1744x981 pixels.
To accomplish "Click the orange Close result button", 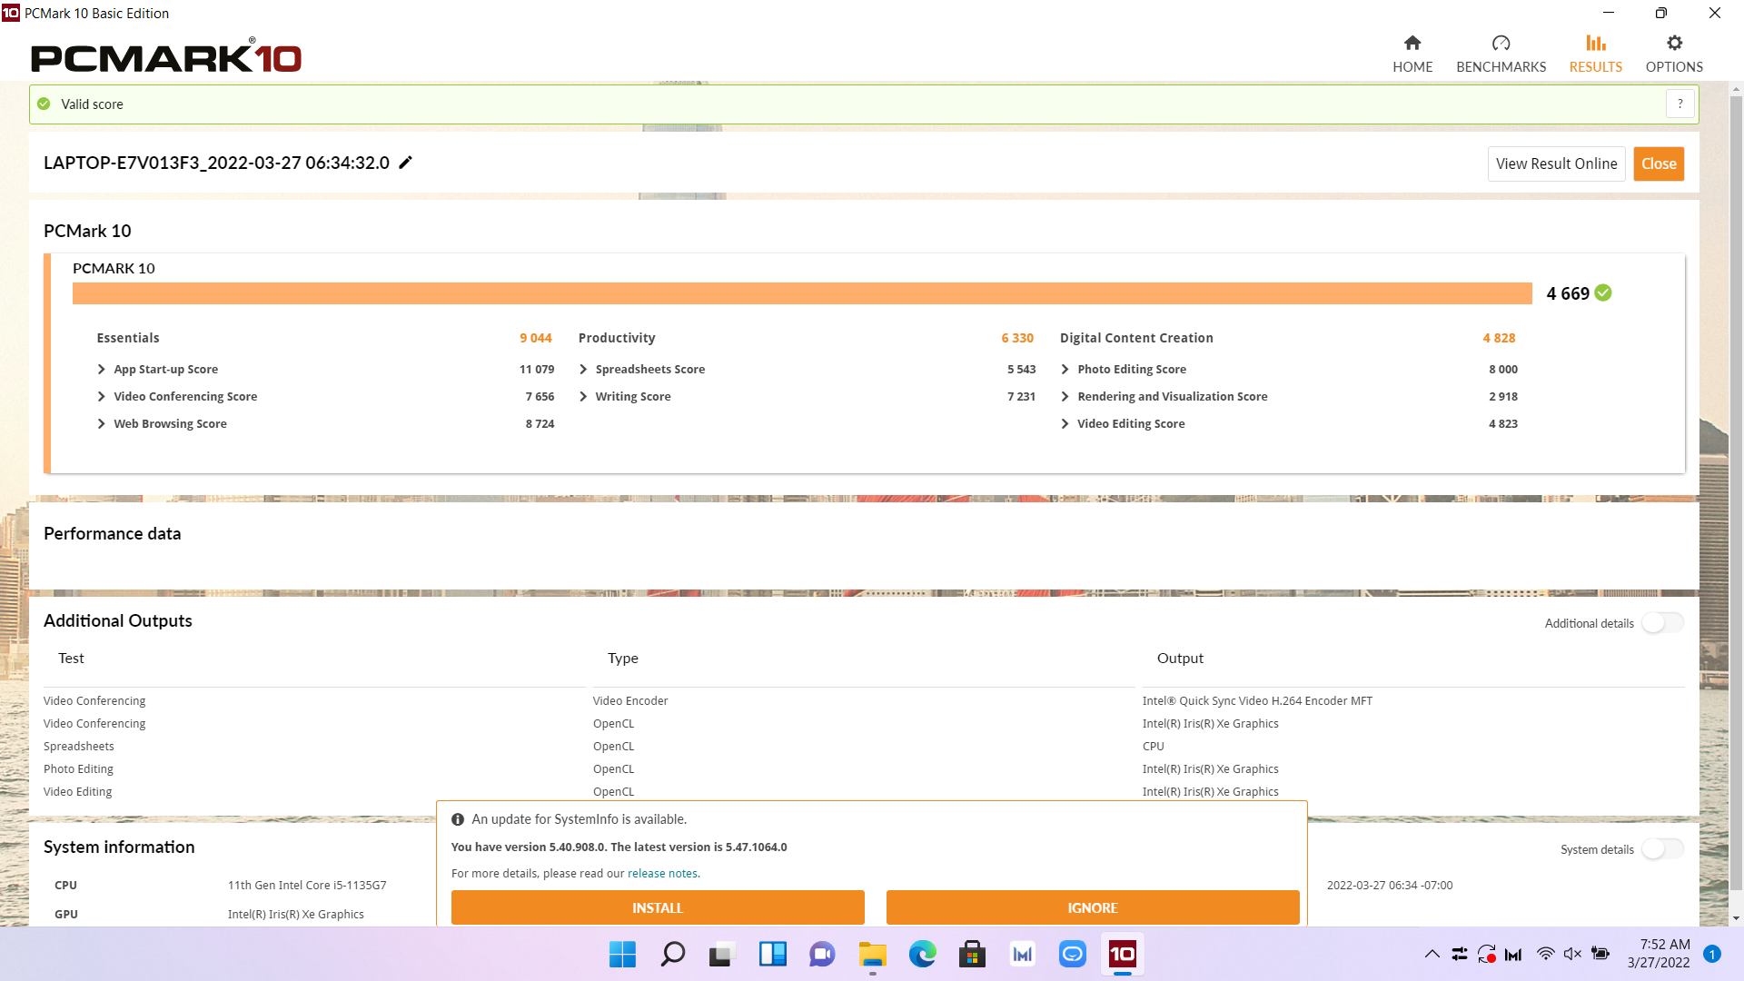I will click(1659, 163).
